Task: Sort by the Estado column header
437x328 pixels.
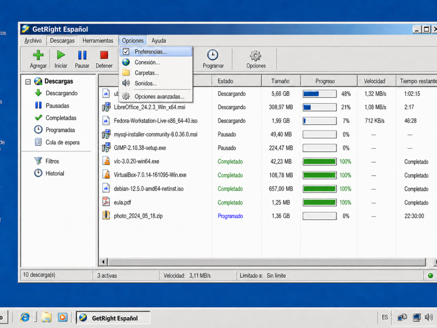Action: coord(237,81)
